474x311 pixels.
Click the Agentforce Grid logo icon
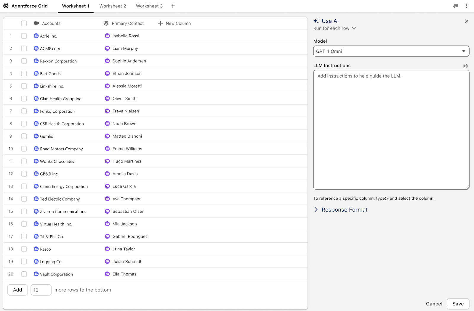6,6
